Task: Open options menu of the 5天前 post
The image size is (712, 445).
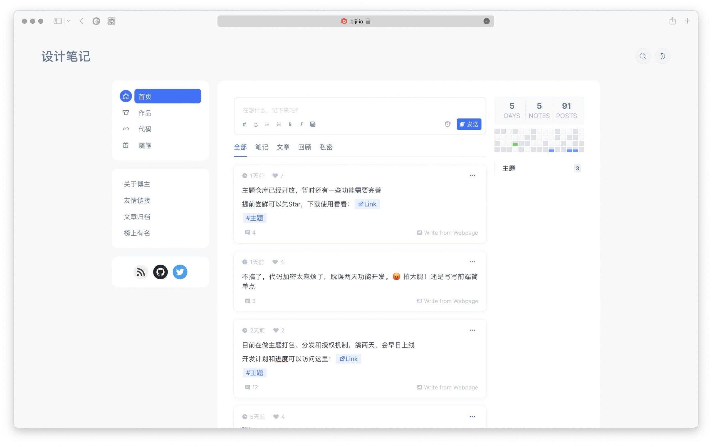Action: (472, 416)
